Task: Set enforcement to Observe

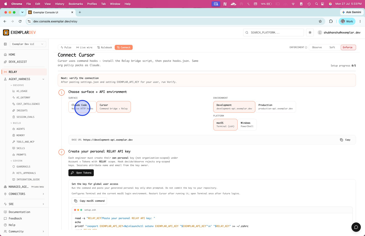Action: [317, 48]
